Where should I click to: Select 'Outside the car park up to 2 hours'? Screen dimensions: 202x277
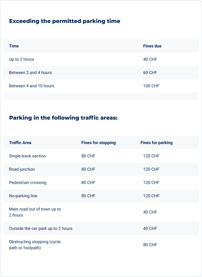coord(41,228)
